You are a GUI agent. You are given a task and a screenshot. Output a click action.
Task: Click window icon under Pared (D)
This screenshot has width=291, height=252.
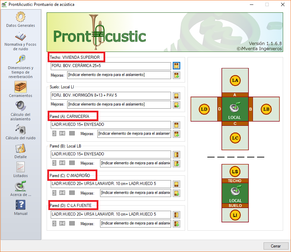(62, 223)
